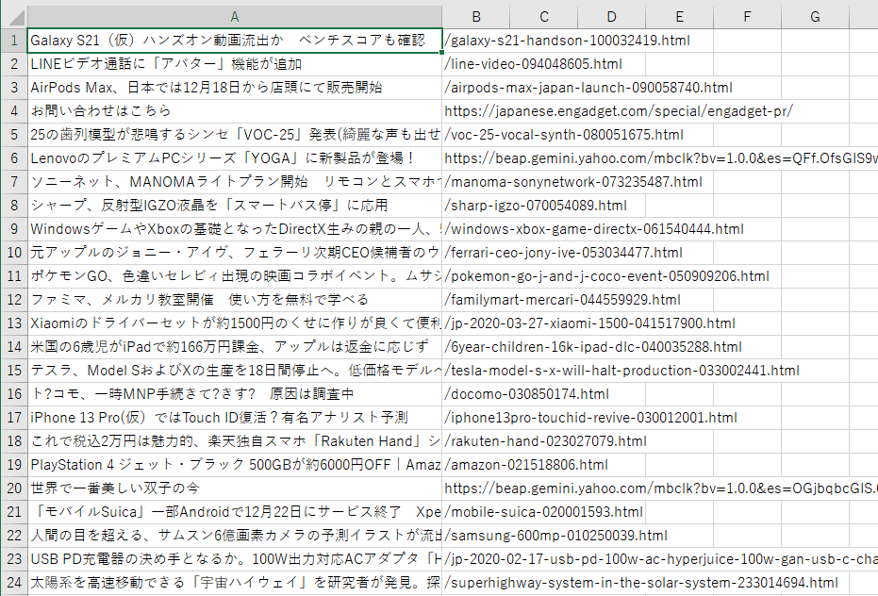Select column D header
The width and height of the screenshot is (878, 596).
pos(610,17)
